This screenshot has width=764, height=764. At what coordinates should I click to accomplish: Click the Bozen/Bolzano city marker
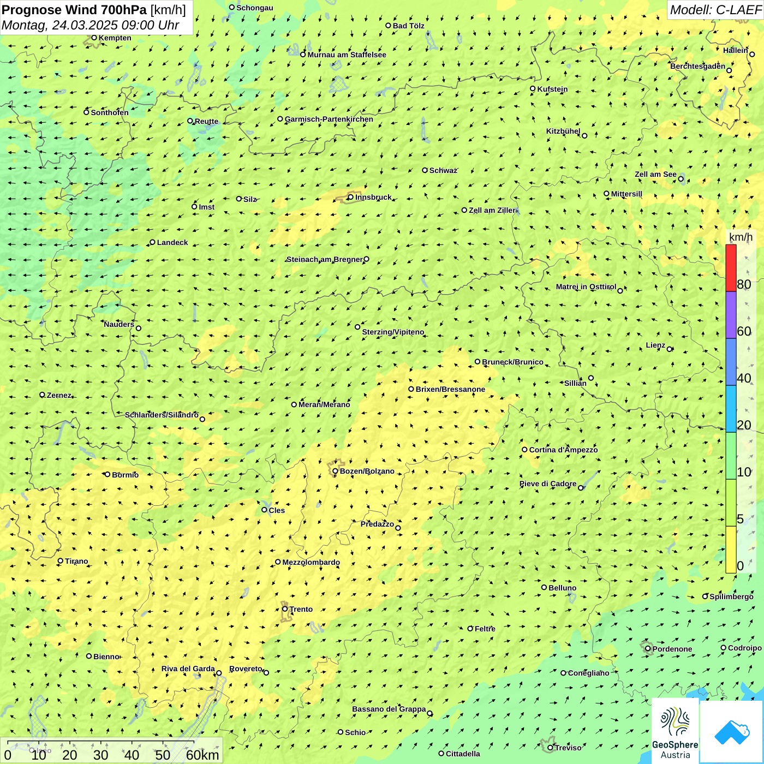335,471
